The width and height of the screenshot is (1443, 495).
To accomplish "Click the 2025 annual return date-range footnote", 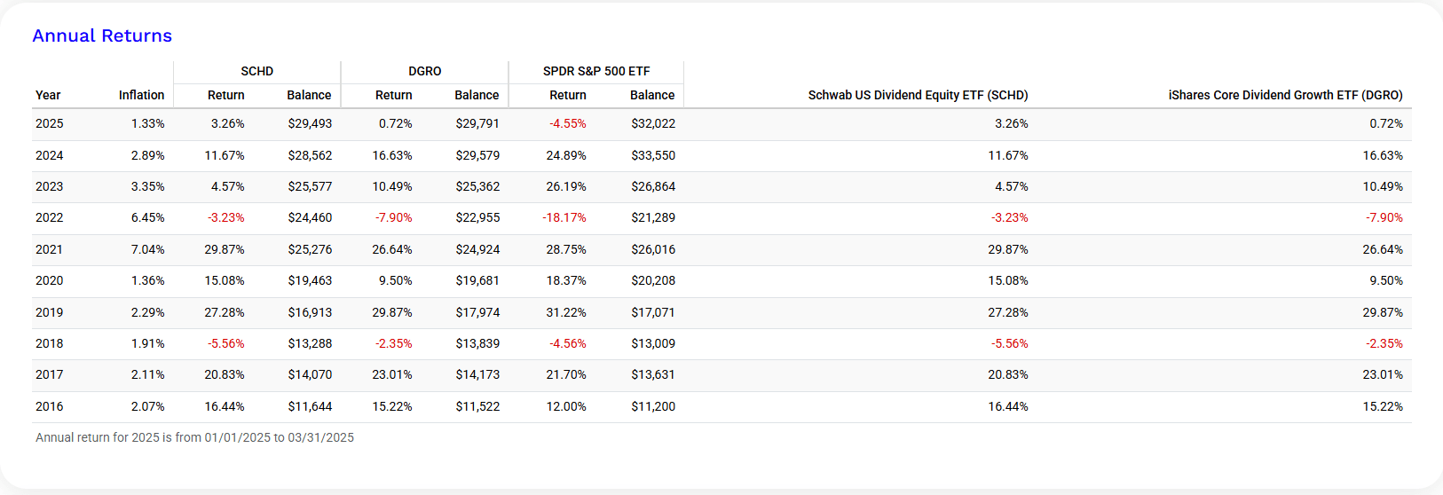I will [194, 437].
